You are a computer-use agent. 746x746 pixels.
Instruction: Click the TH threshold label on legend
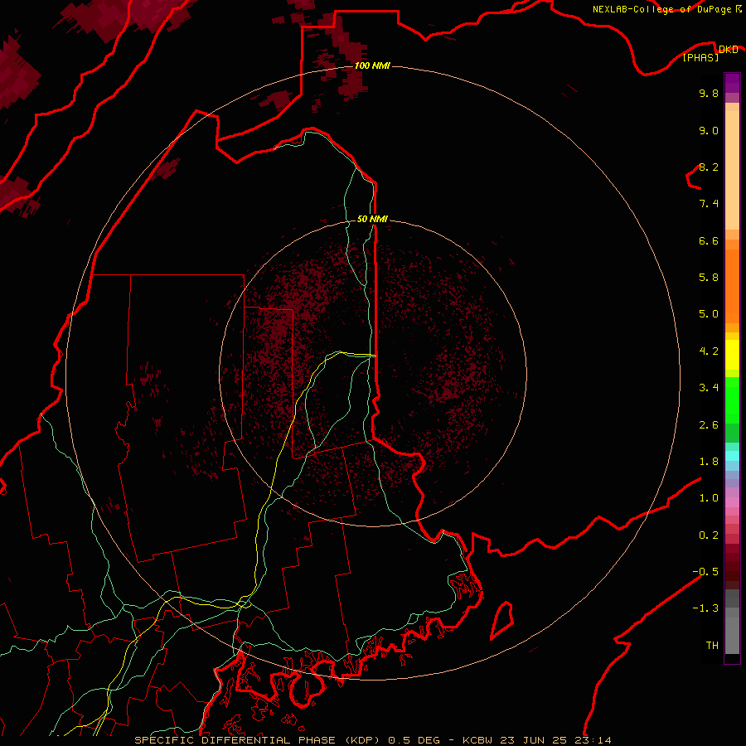(712, 646)
